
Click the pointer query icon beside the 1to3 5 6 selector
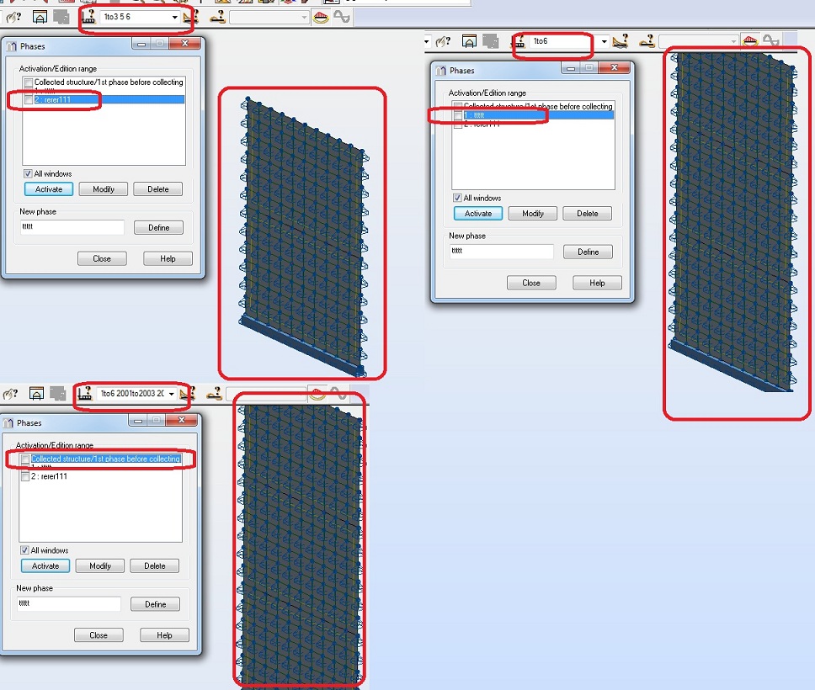tap(13, 17)
